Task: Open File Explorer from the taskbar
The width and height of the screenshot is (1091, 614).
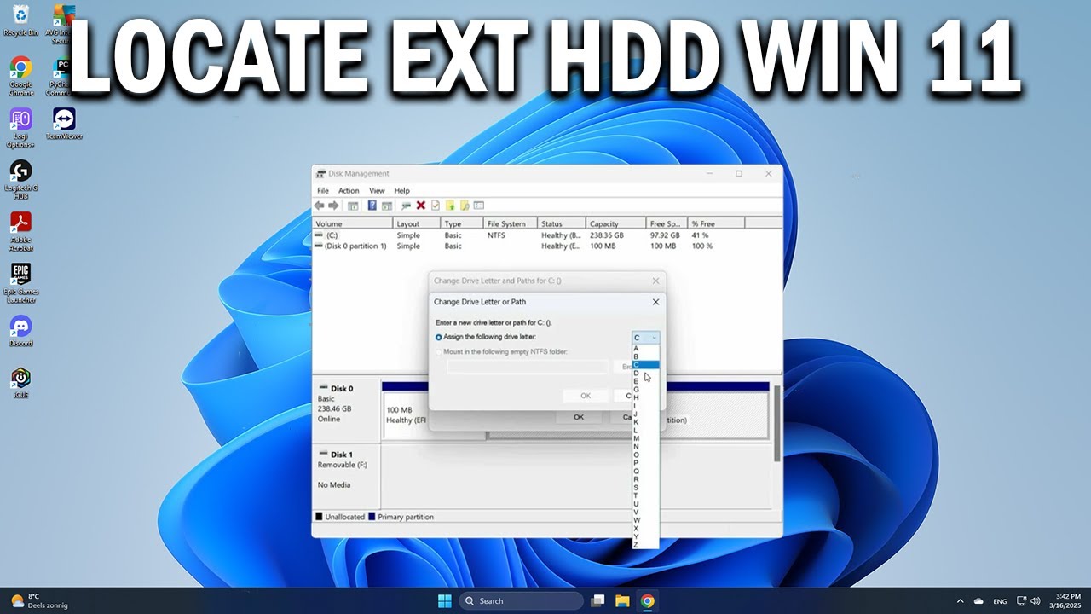Action: pyautogui.click(x=622, y=601)
